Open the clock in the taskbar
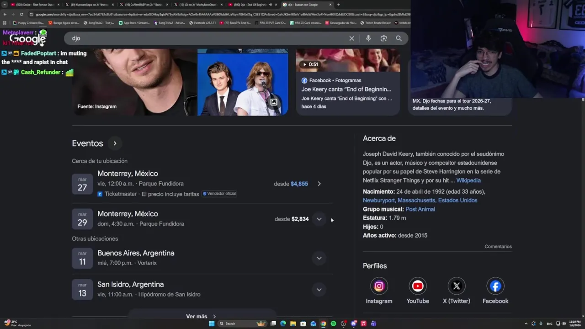 coord(575,324)
